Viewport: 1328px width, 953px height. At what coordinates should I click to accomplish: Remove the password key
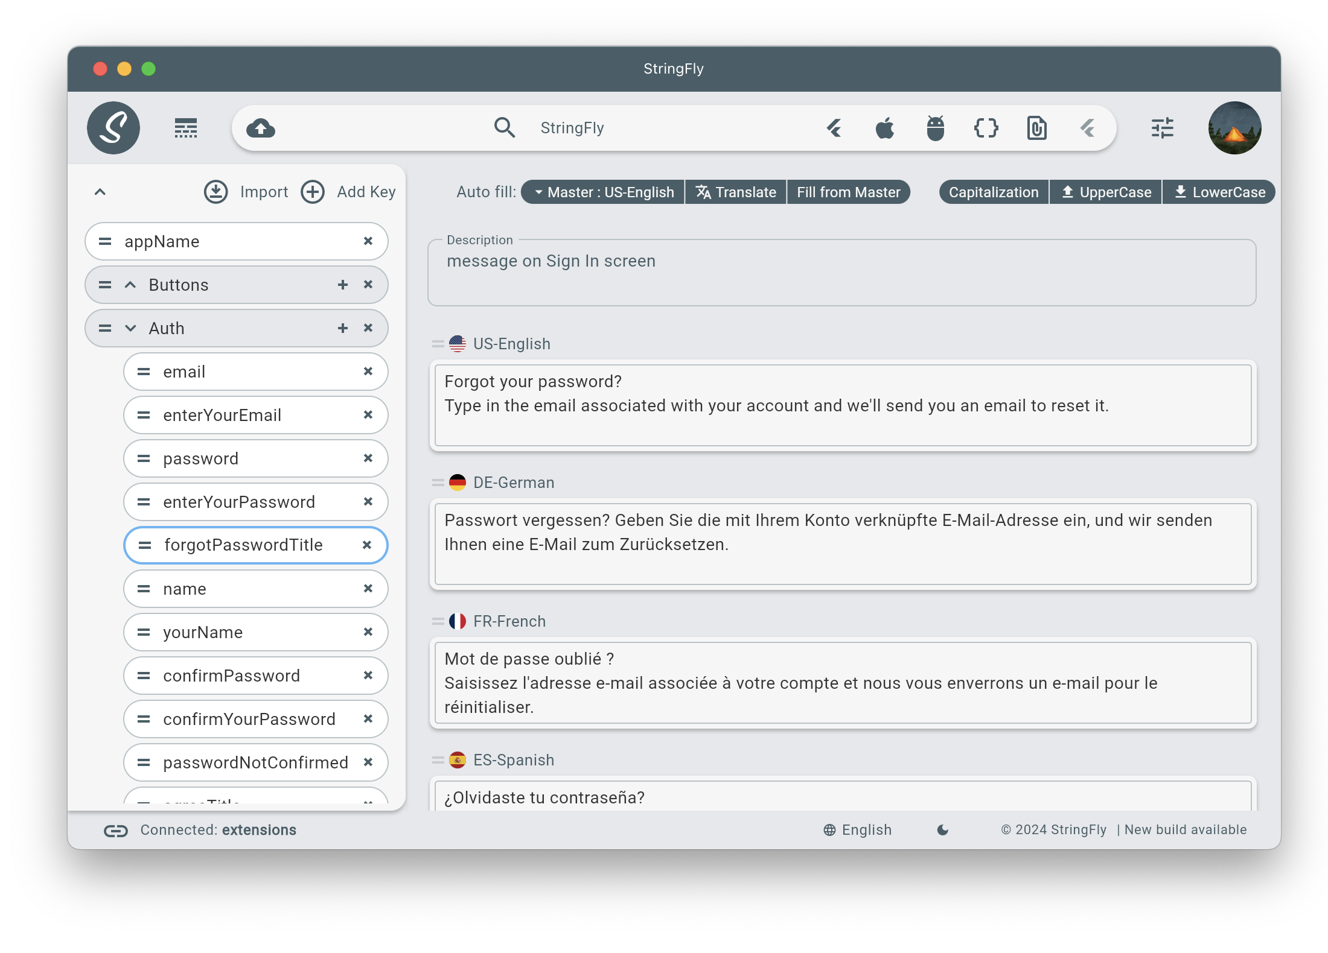(x=368, y=458)
